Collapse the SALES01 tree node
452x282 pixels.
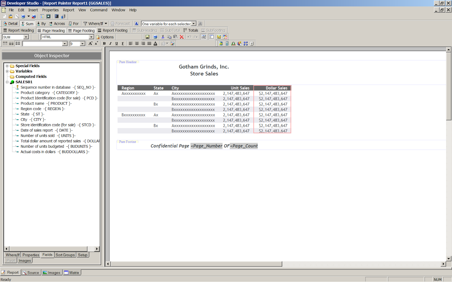coord(7,82)
